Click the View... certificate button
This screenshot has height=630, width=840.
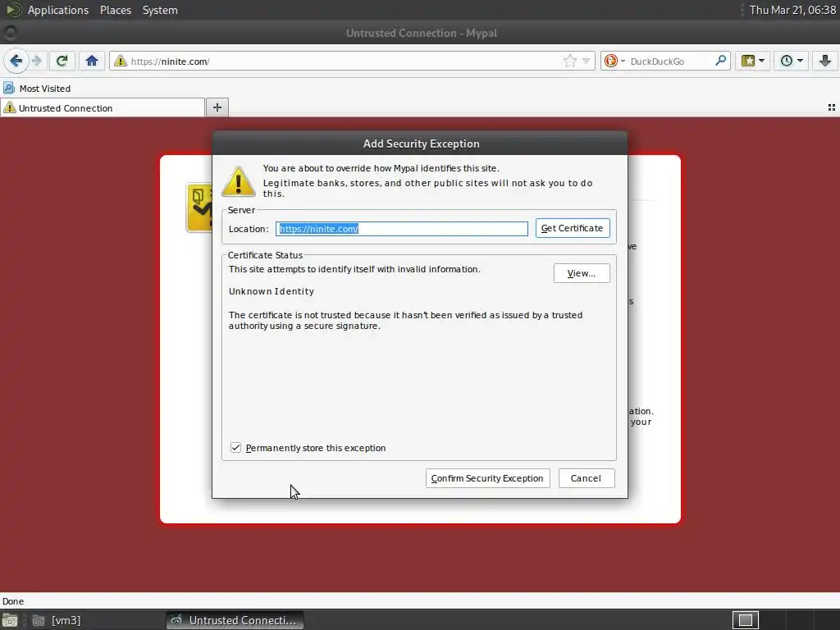pos(582,273)
